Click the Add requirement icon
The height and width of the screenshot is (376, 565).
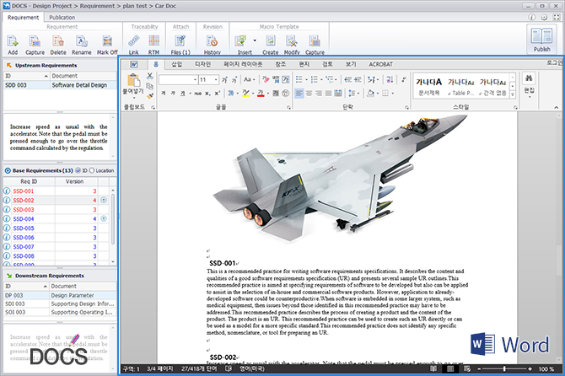(13, 41)
